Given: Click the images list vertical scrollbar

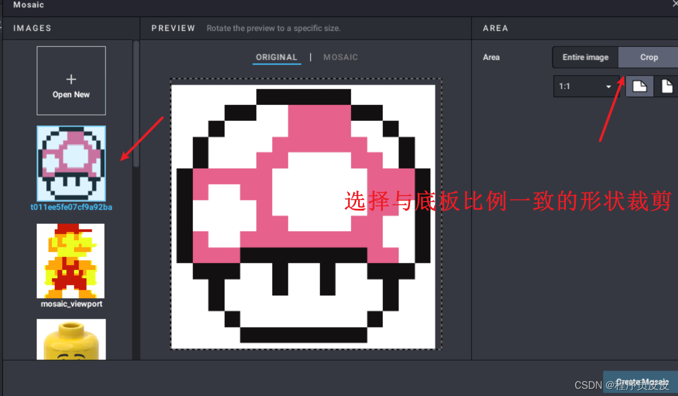Looking at the screenshot, I should 136,105.
